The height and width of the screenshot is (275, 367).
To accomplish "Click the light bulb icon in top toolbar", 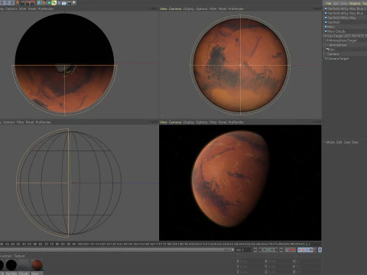I will click(74, 2).
